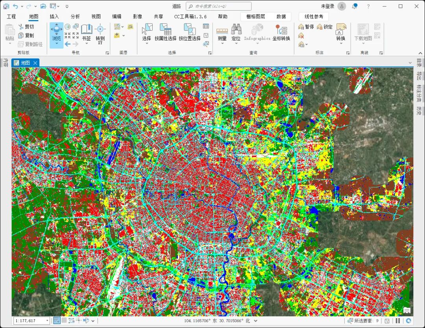Click the Open Project folder icon
Viewport: 425px width, 328px height.
coord(43,6)
